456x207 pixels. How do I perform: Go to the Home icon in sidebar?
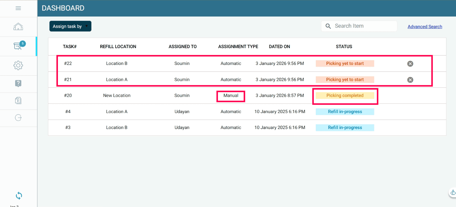click(x=18, y=27)
